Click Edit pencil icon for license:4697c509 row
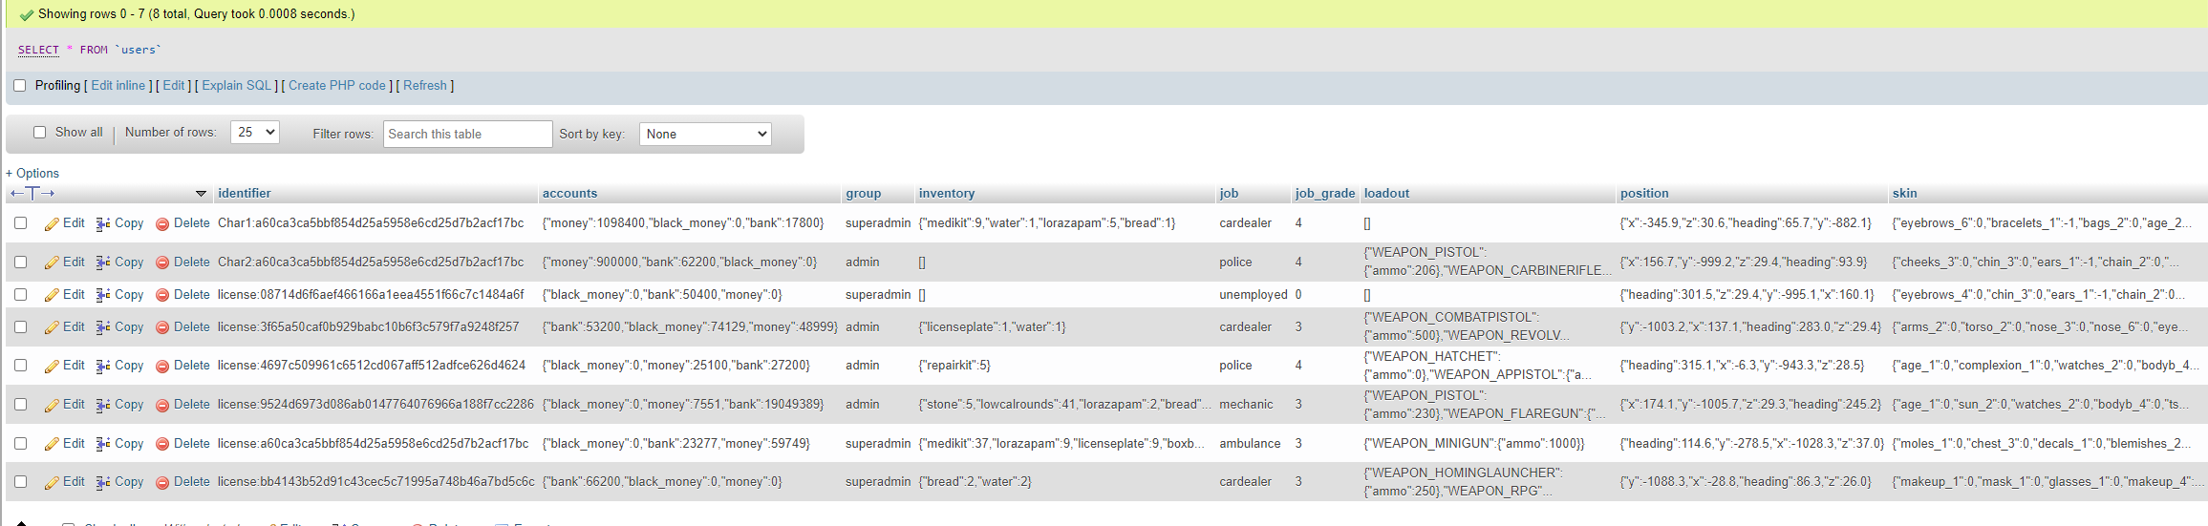This screenshot has height=526, width=2208. point(52,366)
